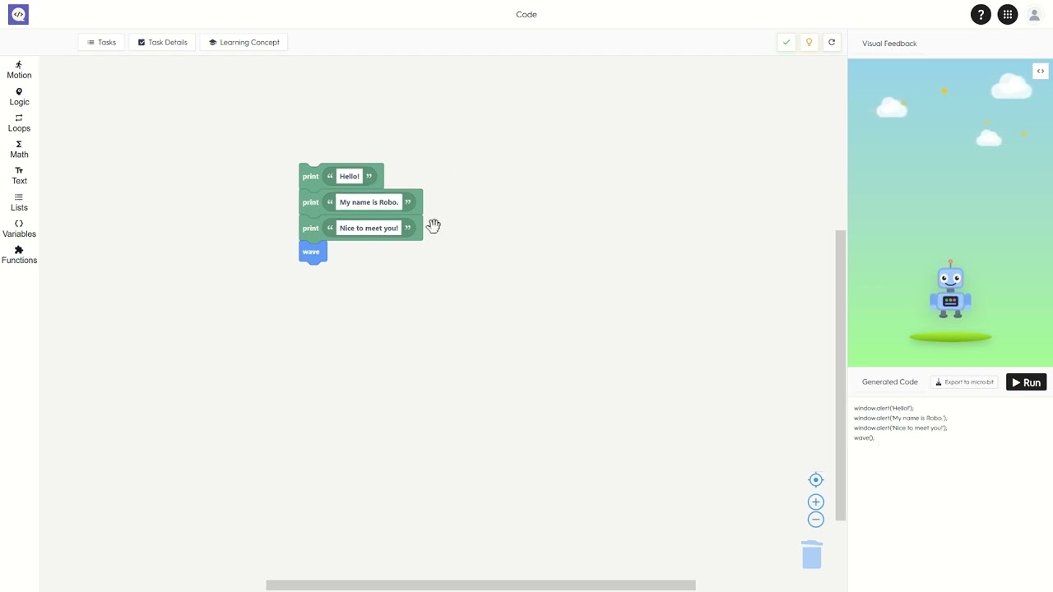Click the trash can
The width and height of the screenshot is (1053, 592).
tap(812, 555)
